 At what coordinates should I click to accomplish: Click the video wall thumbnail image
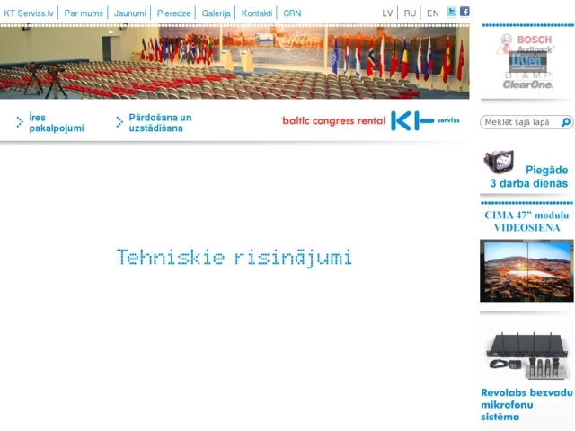(526, 270)
